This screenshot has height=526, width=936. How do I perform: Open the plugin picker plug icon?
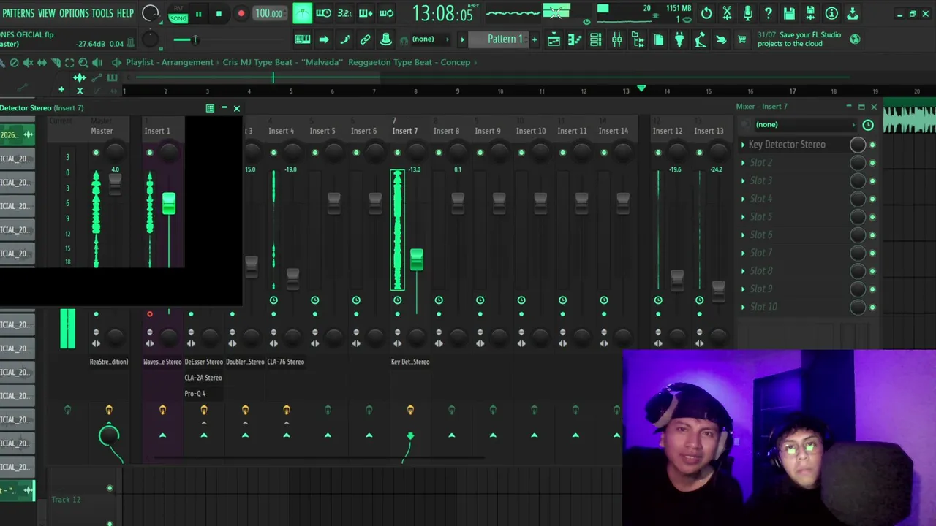coord(679,39)
